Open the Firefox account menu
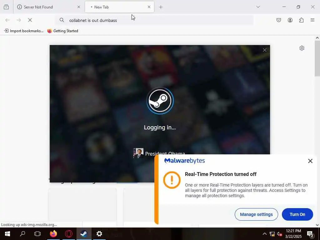320x240 pixels. 290,20
